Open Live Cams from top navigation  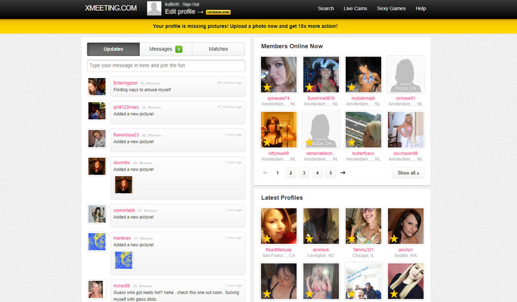pyautogui.click(x=355, y=9)
